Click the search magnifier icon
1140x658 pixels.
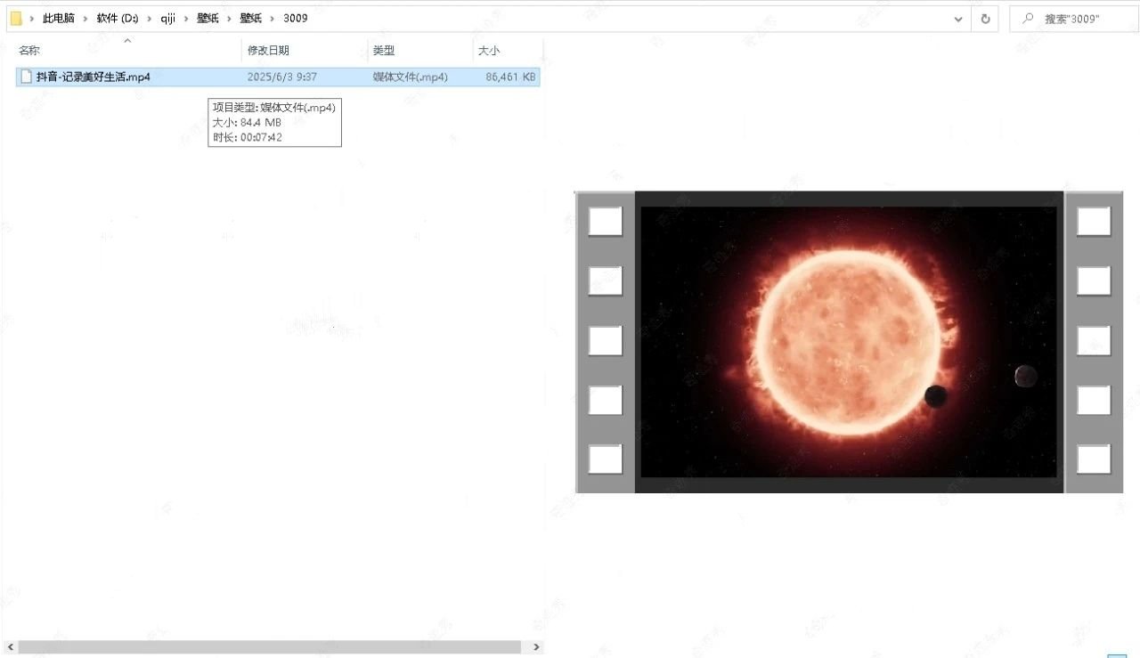1029,19
